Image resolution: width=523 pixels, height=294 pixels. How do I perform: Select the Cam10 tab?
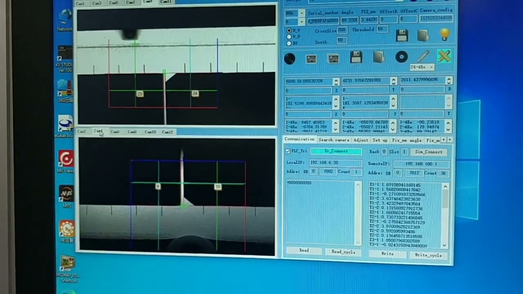tap(150, 132)
